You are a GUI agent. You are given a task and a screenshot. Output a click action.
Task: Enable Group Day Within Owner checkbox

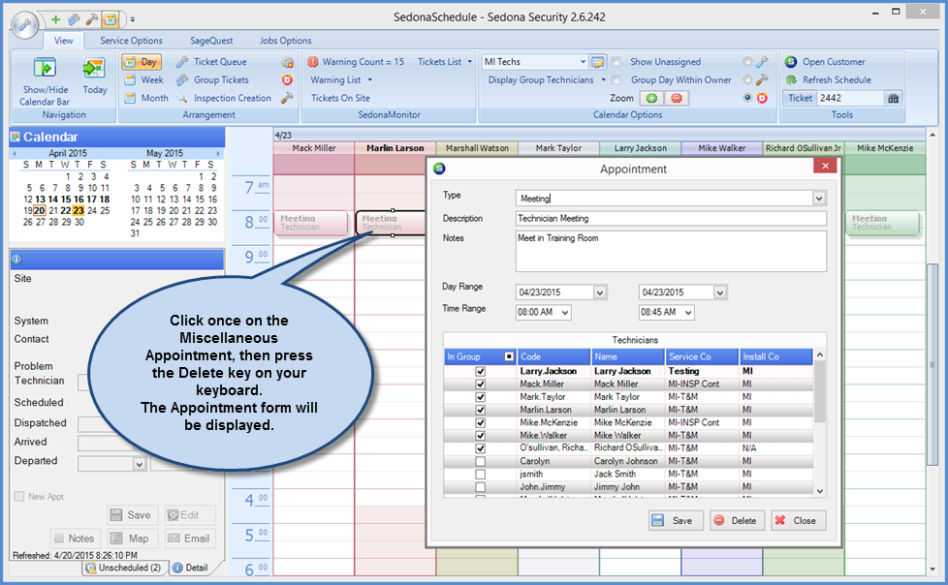[616, 79]
